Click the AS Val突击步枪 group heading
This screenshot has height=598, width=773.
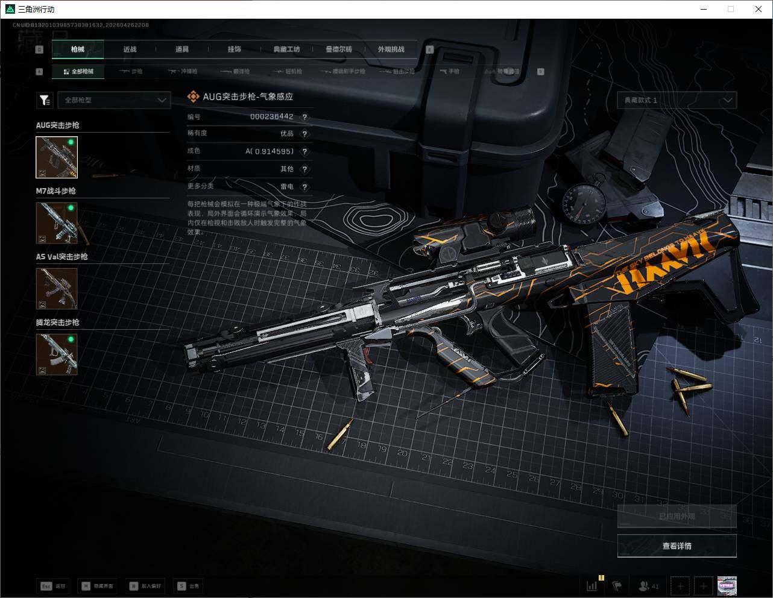coord(62,257)
